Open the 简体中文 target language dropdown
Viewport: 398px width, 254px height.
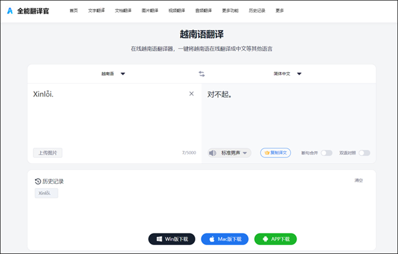pos(287,74)
